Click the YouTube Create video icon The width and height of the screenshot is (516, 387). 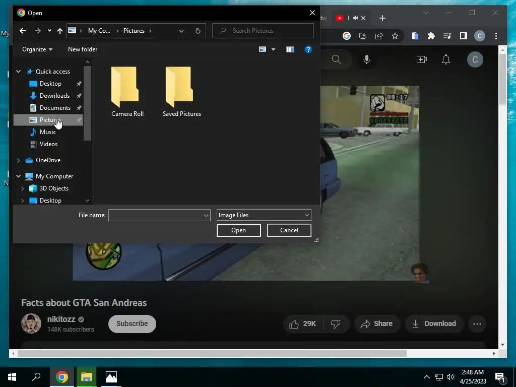pyautogui.click(x=422, y=59)
